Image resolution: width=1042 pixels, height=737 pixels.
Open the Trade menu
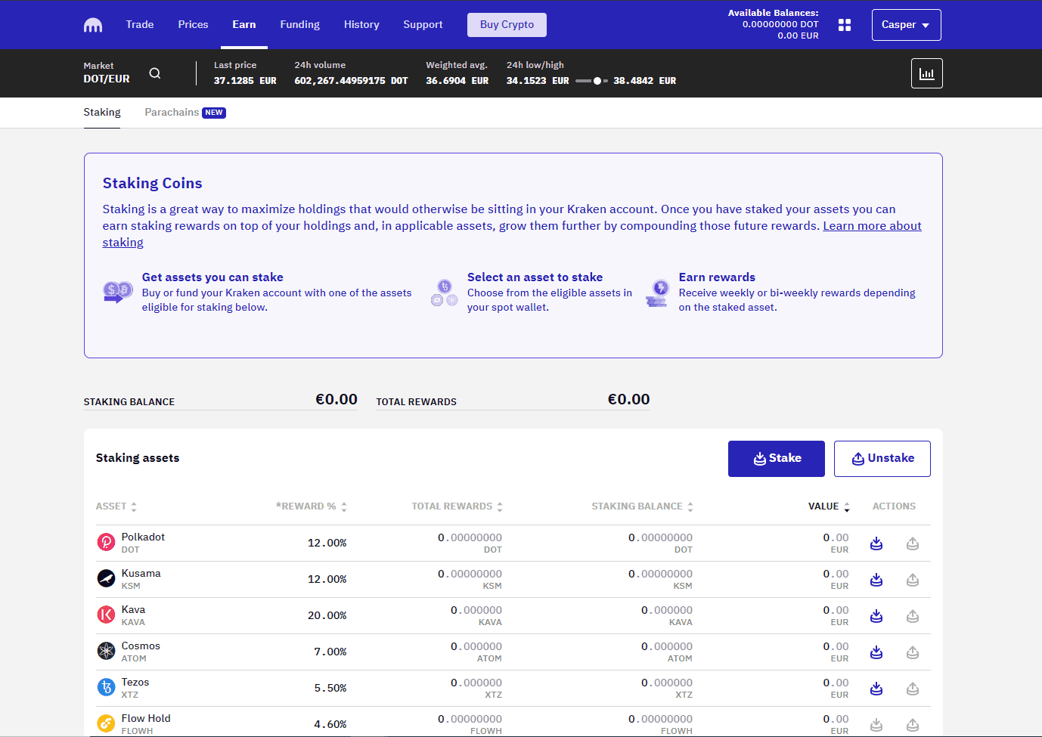[x=140, y=24]
